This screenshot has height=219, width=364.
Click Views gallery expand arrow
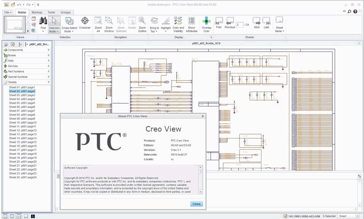pyautogui.click(x=28, y=31)
